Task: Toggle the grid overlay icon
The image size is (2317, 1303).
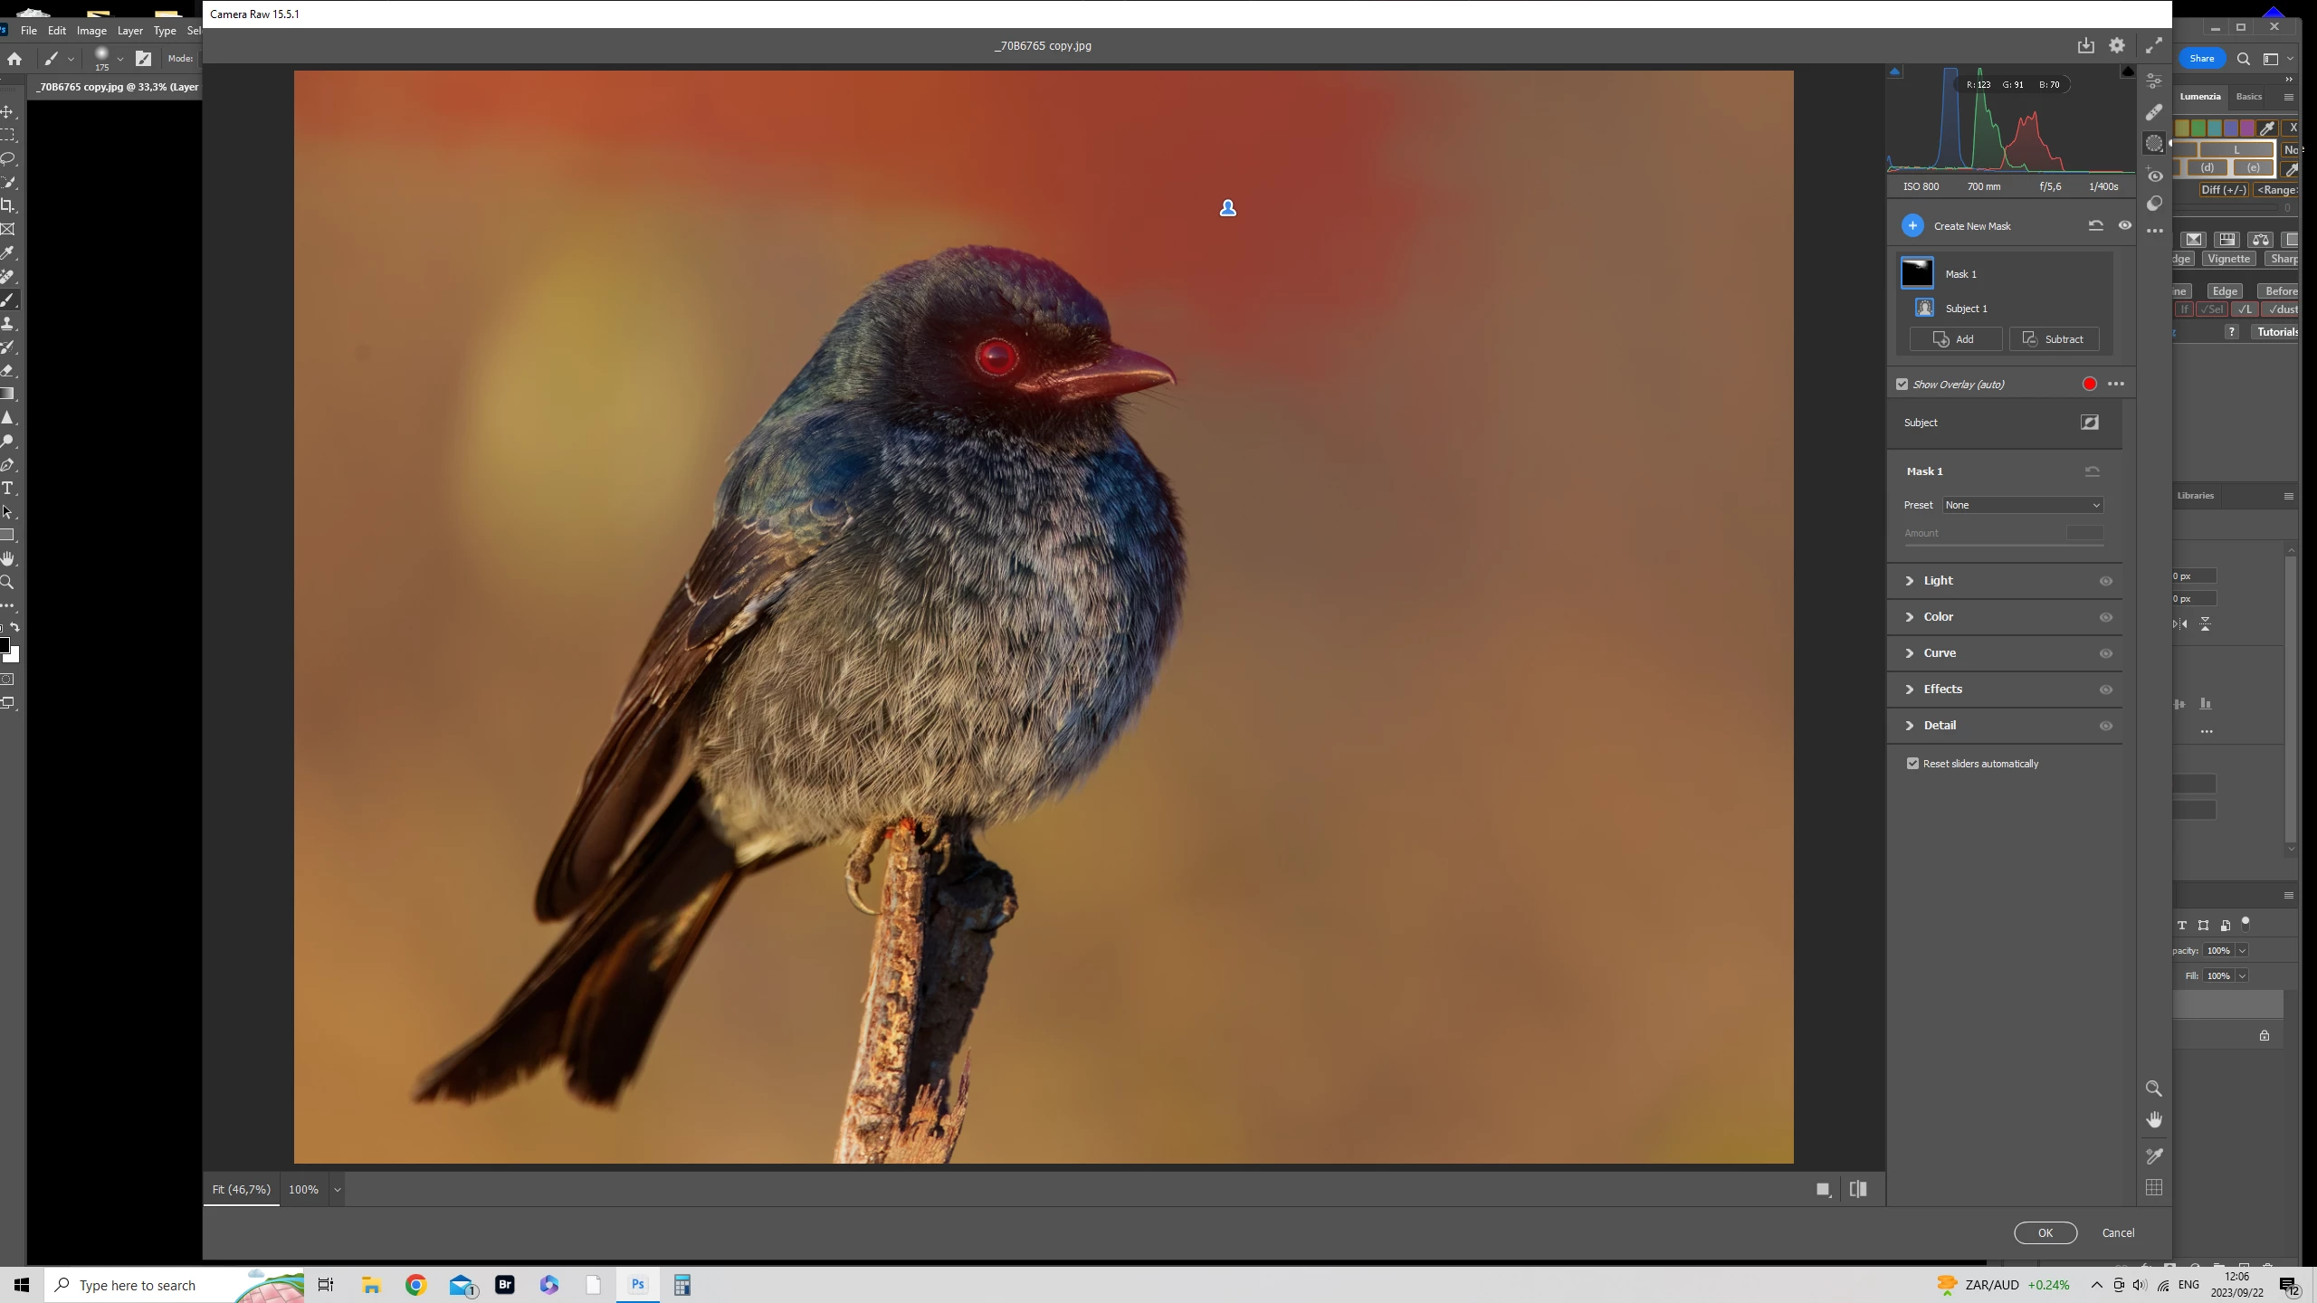Action: click(2153, 1187)
